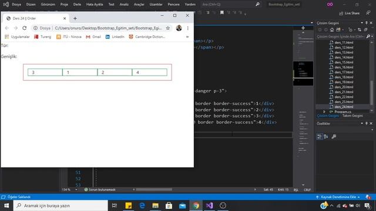The width and height of the screenshot is (376, 211).
Task: Toggle alphabetical sort in Özellikler
Action: [326, 137]
